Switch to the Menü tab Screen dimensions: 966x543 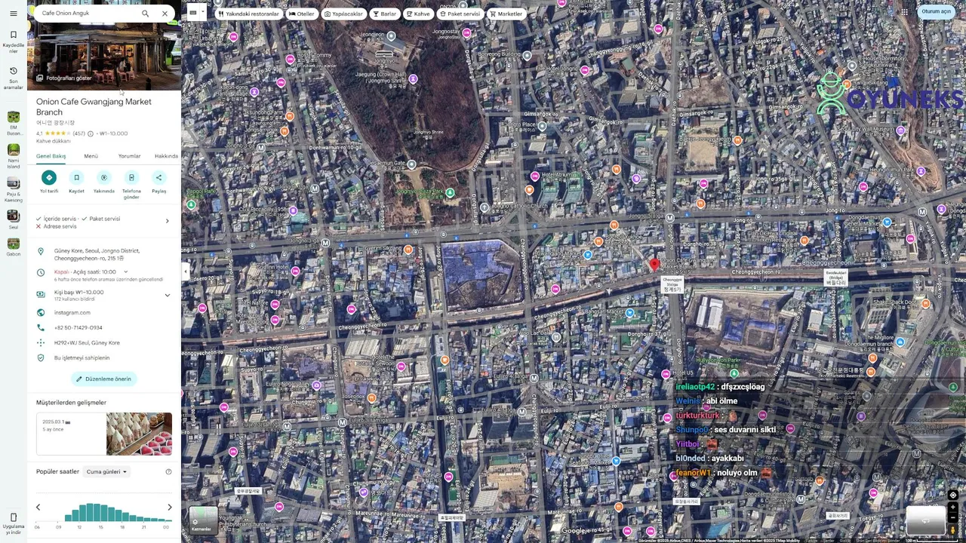click(91, 156)
